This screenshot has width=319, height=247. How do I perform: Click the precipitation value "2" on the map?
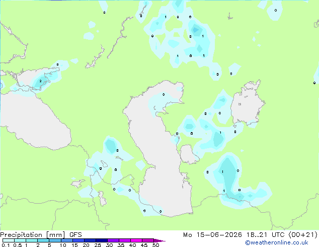[40, 81]
